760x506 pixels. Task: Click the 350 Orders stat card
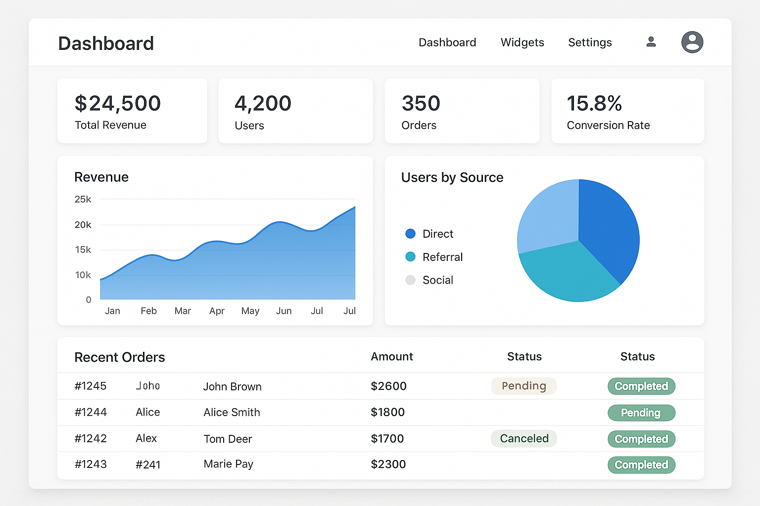click(462, 111)
